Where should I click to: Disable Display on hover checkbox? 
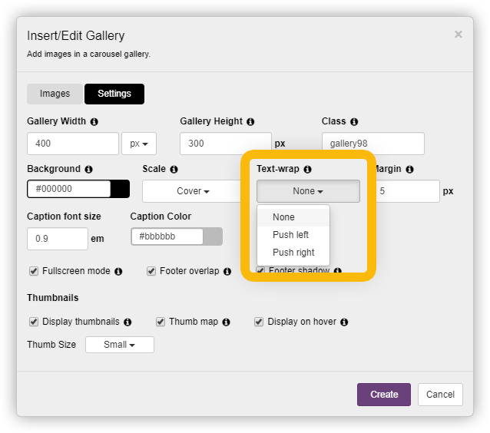(x=259, y=322)
